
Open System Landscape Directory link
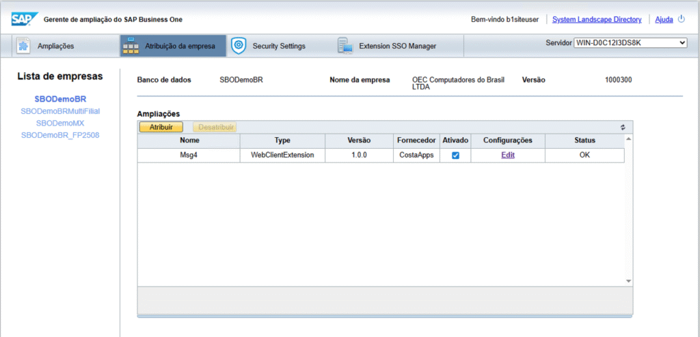click(596, 20)
